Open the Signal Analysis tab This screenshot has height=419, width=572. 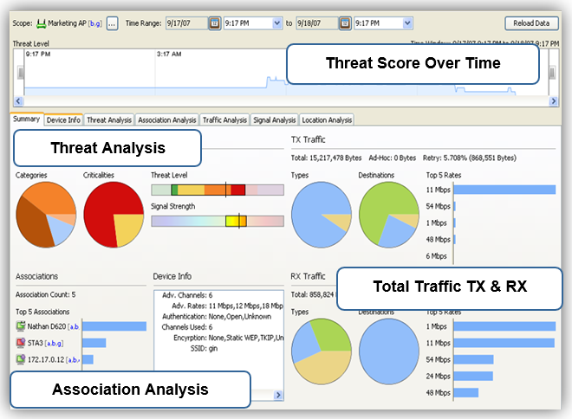[x=275, y=119]
